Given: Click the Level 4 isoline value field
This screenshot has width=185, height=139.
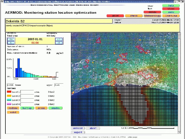Looking at the screenshot, I should pos(27,104).
